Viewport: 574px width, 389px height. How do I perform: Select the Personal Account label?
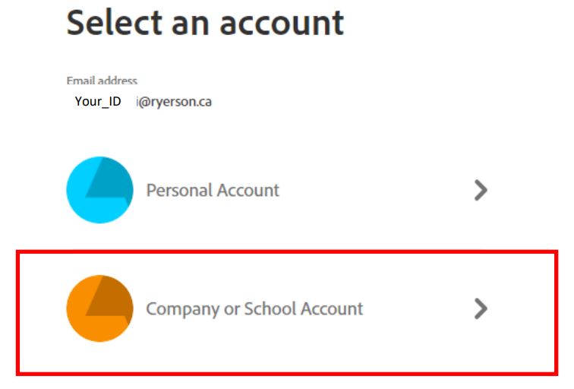coord(213,190)
